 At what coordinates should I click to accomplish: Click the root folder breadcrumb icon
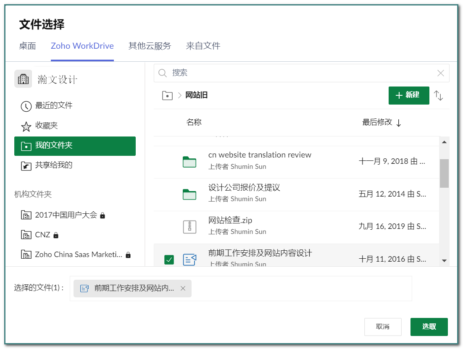(x=167, y=95)
